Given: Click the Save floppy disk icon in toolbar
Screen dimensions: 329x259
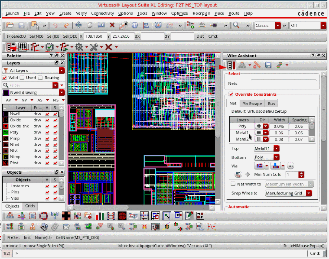Looking at the screenshot, I should tap(21, 25).
